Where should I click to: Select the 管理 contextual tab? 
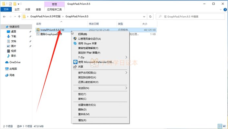point(54,4)
